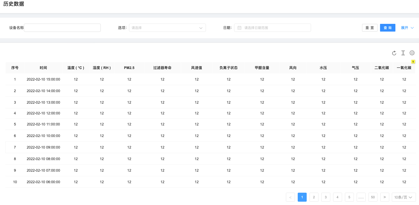The width and height of the screenshot is (419, 205).
Task: Click the 湿度 ( RH ) column header
Action: [x=102, y=68]
